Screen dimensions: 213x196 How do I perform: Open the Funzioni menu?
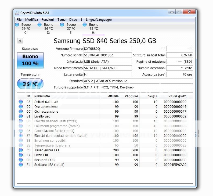click(x=48, y=20)
